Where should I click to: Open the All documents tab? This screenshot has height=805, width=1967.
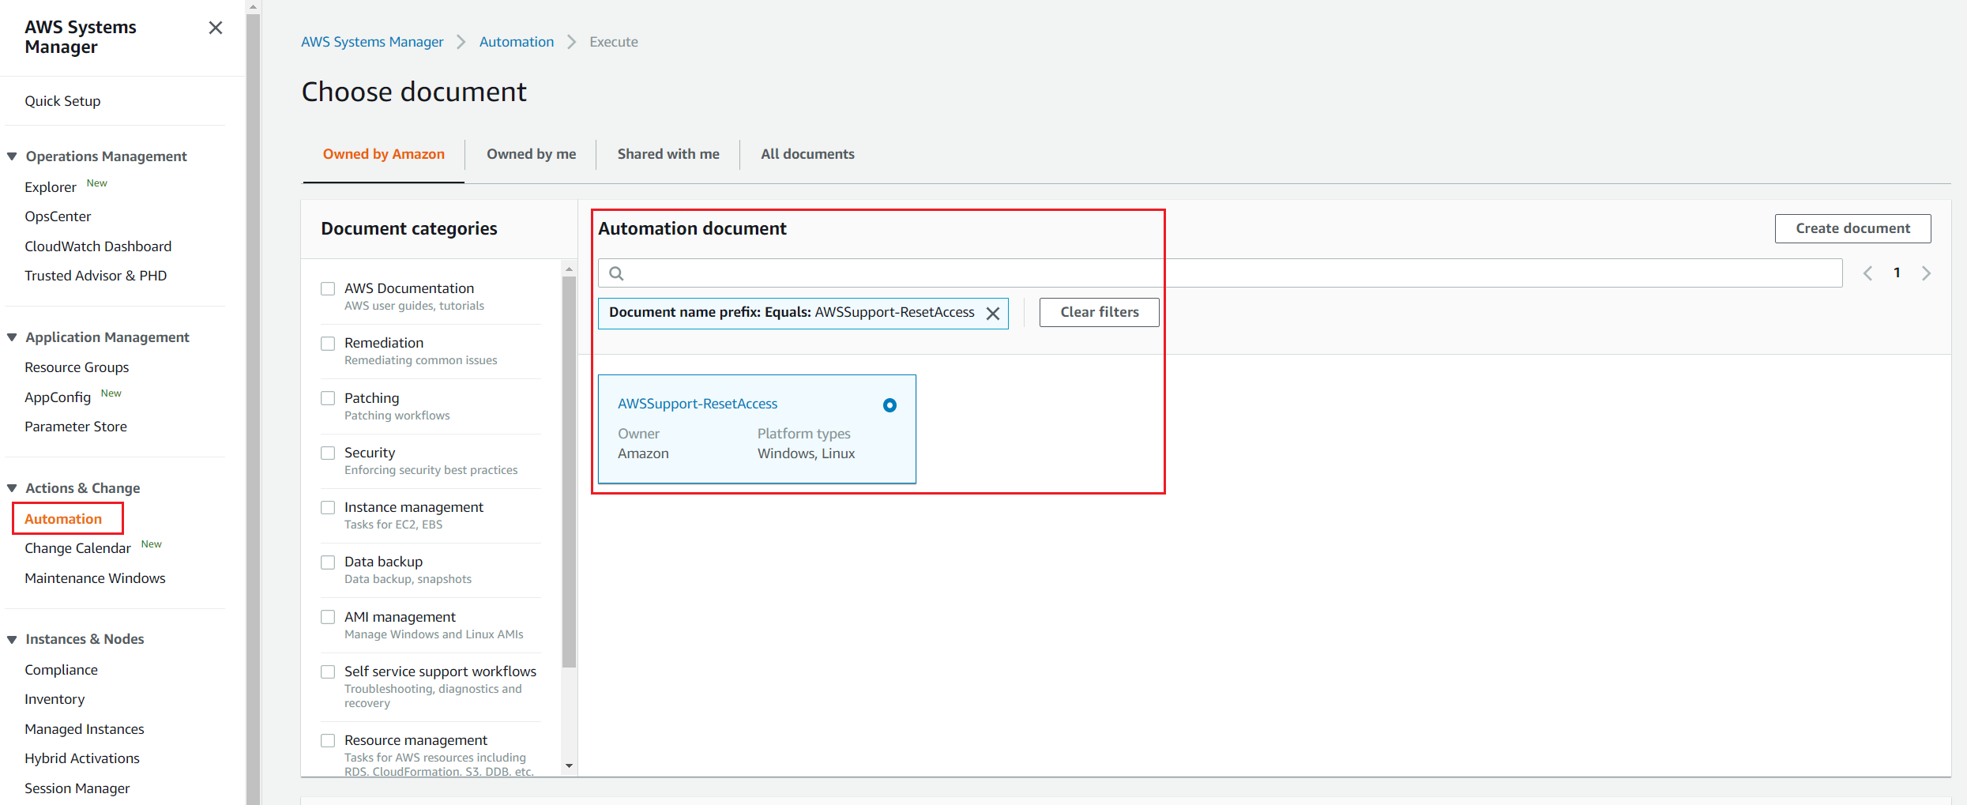tap(807, 154)
